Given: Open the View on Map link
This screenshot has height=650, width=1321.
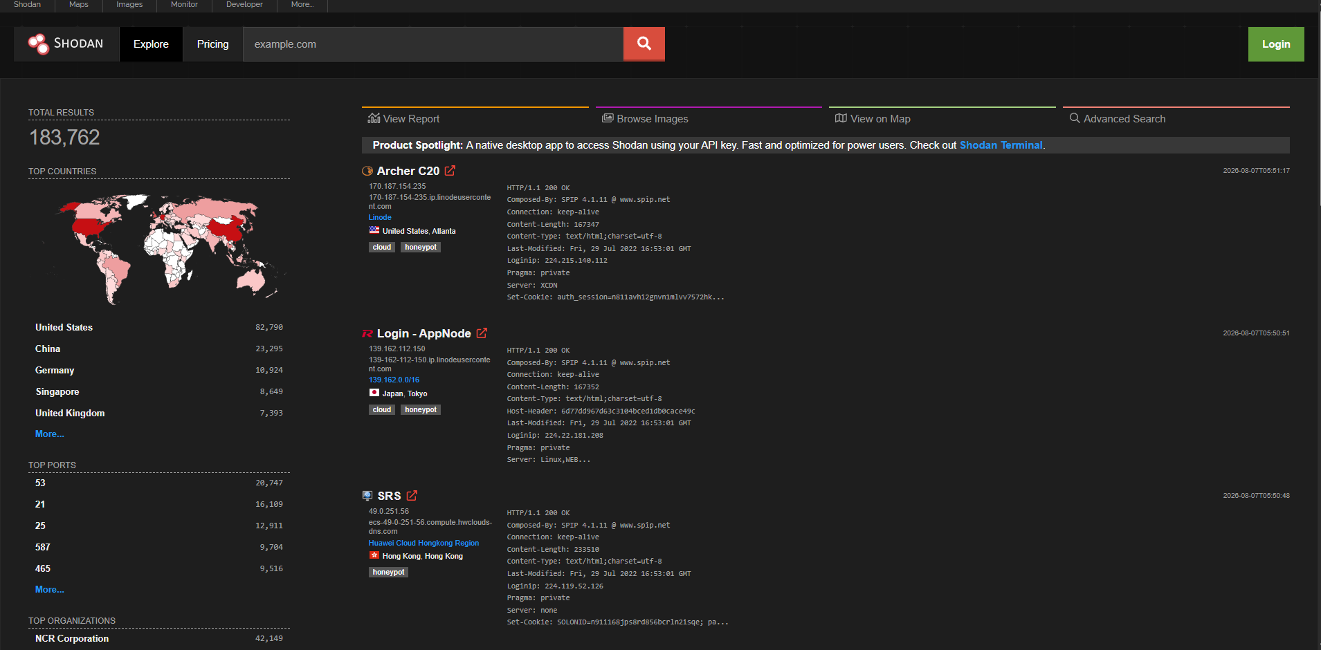Looking at the screenshot, I should 880,119.
